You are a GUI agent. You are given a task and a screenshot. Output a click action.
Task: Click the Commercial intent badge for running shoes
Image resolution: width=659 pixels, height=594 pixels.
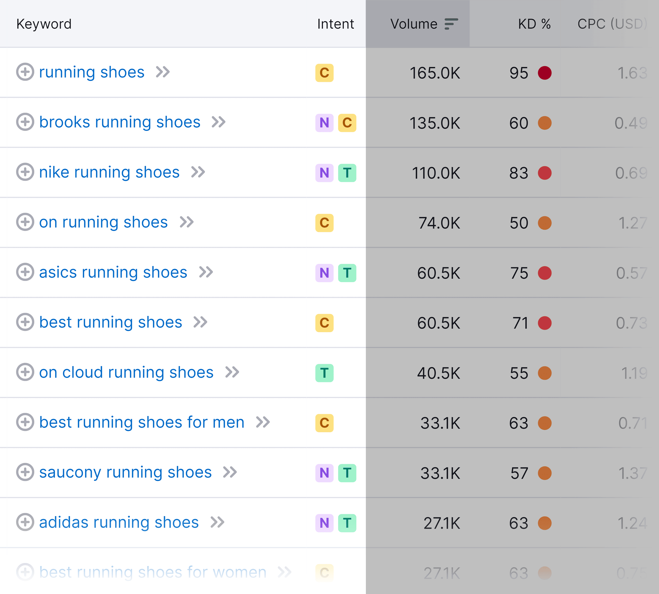(x=324, y=73)
